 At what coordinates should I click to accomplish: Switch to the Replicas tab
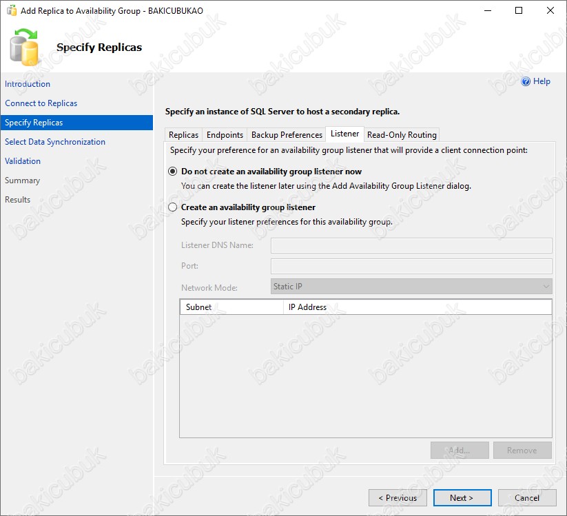pos(183,135)
